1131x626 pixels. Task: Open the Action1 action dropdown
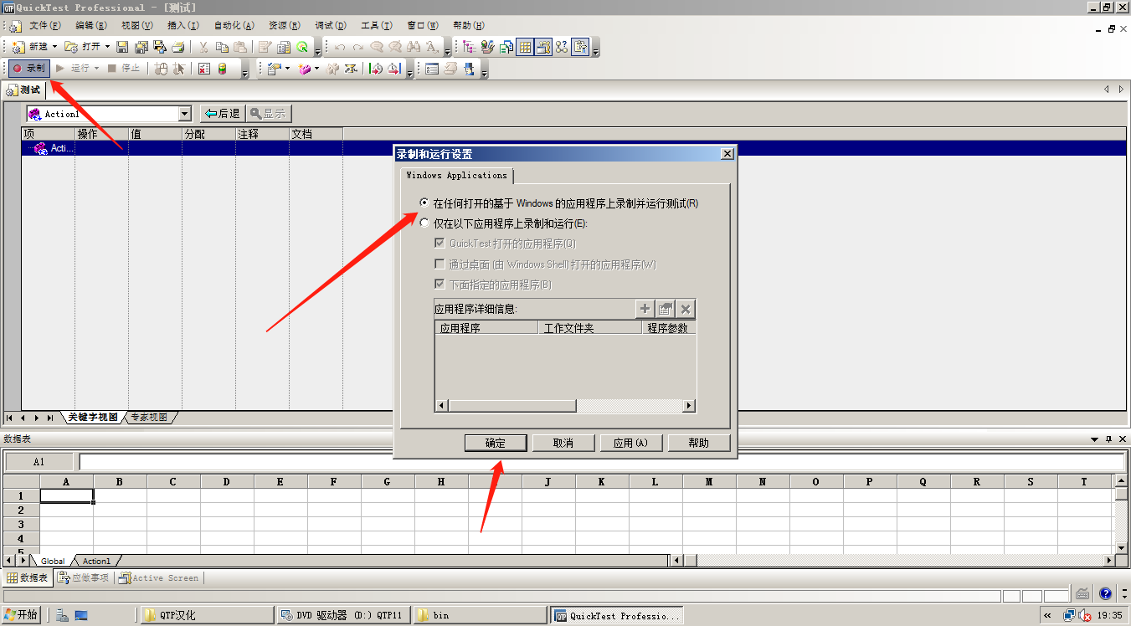coord(185,114)
